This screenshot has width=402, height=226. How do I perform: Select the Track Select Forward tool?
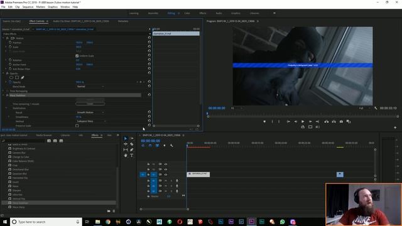[x=131, y=138]
